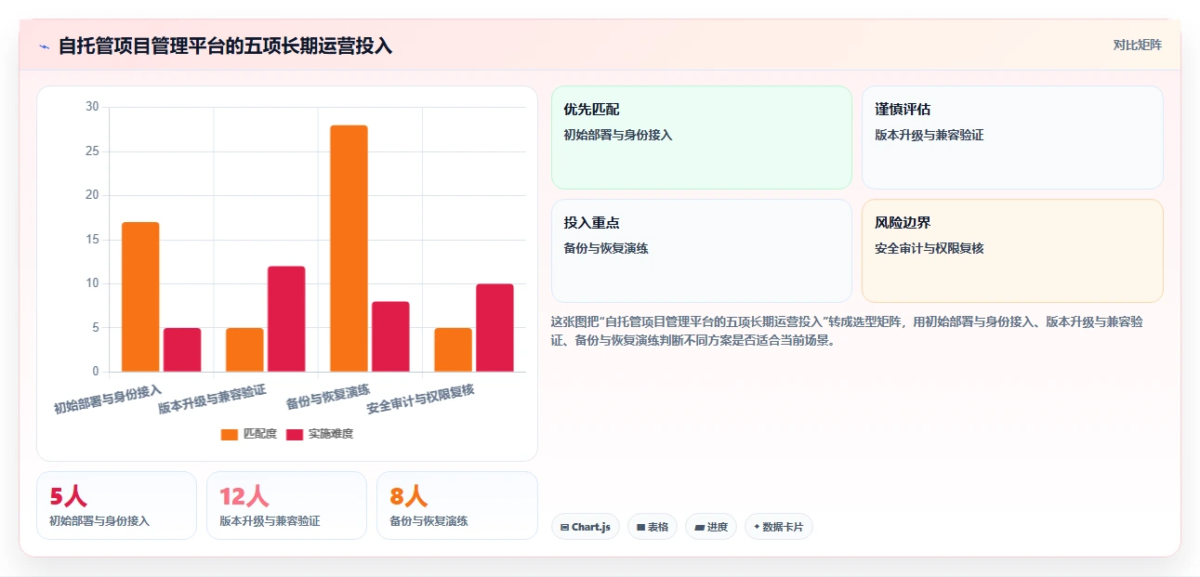
Task: Click the lightning icon beside the page title
Action: 44,46
